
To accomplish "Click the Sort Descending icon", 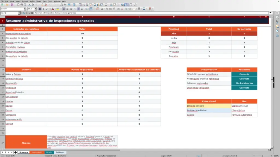I will (87, 5).
